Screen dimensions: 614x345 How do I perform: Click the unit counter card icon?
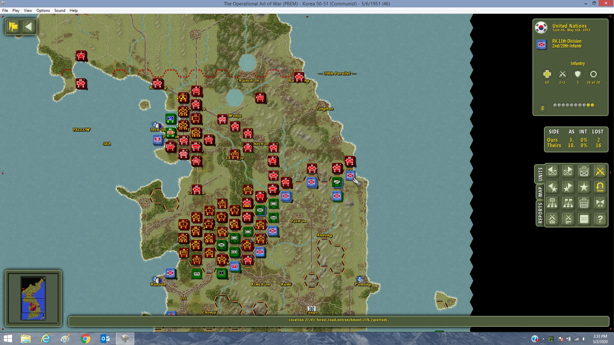(584, 219)
